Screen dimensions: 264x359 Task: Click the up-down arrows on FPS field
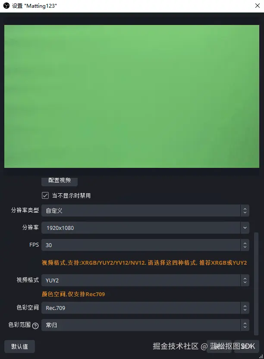[x=245, y=245]
